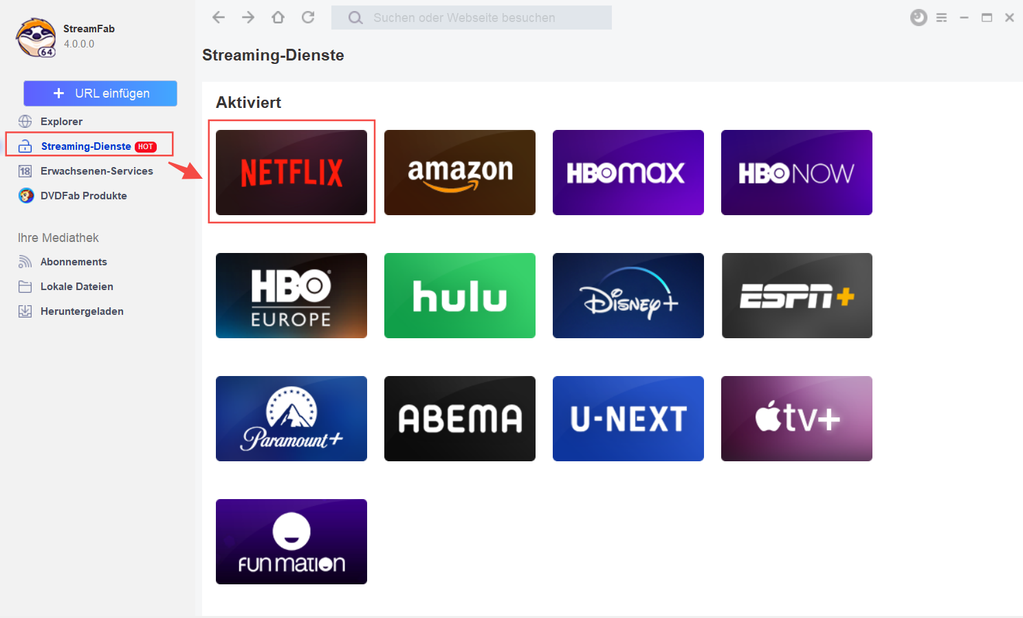Open the Paramount+ tile
The height and width of the screenshot is (618, 1023).
(291, 419)
